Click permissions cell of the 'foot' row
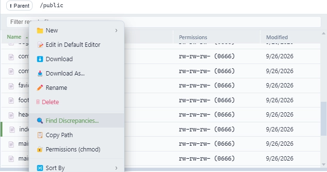327x172 pixels. (207, 100)
